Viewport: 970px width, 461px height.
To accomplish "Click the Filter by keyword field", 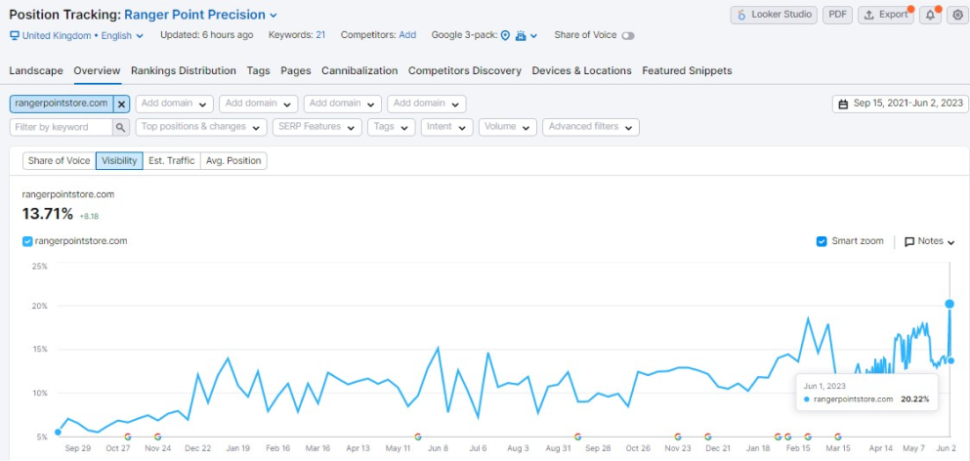I will (x=61, y=127).
